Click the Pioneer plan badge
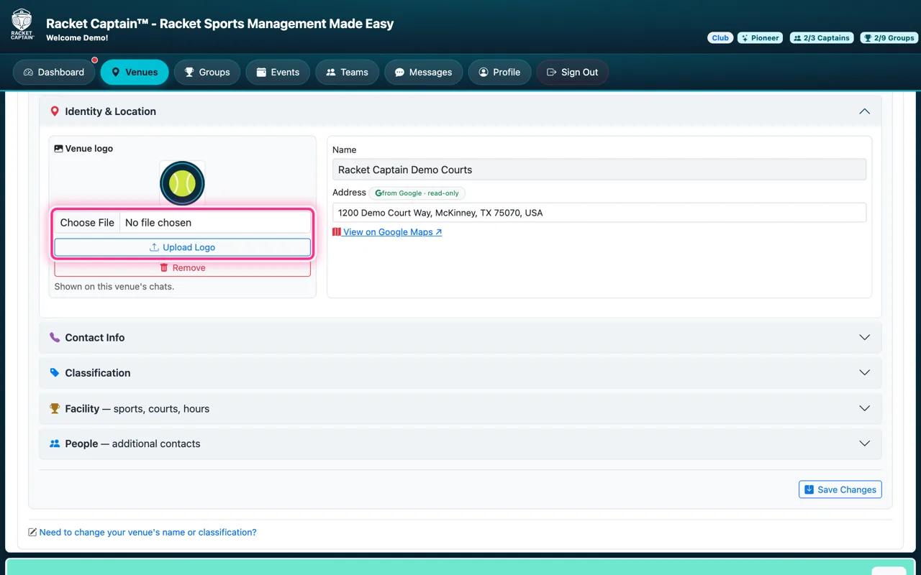The width and height of the screenshot is (921, 575). coord(761,38)
